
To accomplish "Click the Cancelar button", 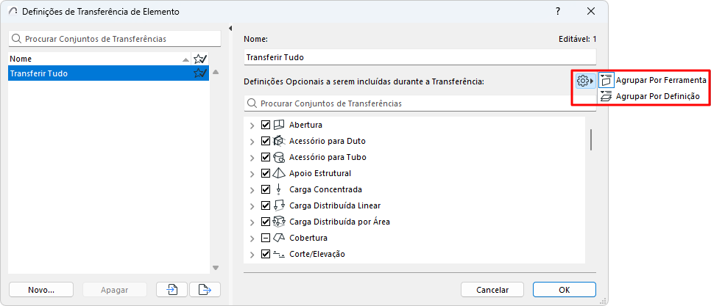I will pyautogui.click(x=492, y=289).
